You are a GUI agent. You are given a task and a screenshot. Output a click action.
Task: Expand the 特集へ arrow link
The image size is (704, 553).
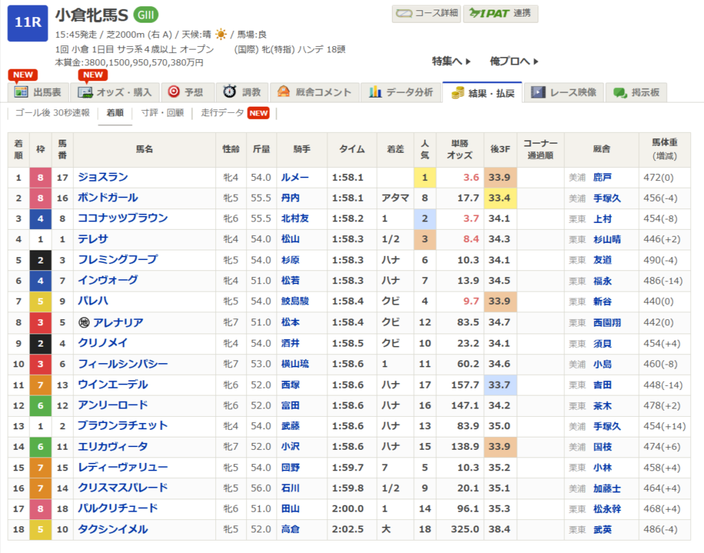pos(452,61)
